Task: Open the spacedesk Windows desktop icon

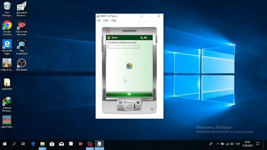Action: pos(21,9)
